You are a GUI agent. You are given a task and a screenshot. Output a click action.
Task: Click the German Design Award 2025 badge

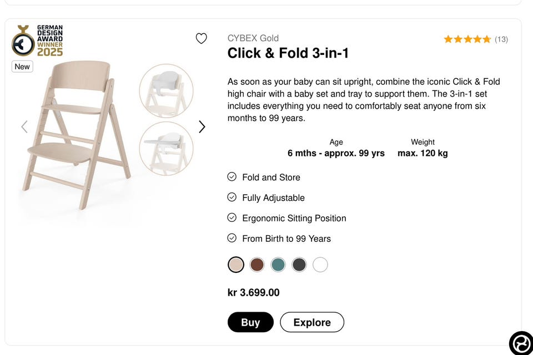point(37,40)
